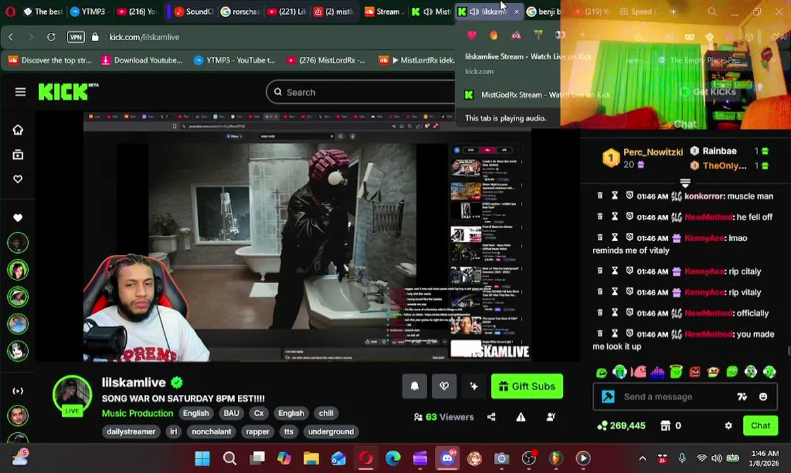Select the rapper tag
The image size is (791, 473).
[258, 432]
